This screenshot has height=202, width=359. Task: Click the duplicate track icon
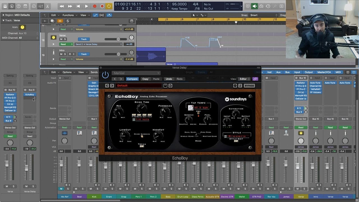pos(52,21)
